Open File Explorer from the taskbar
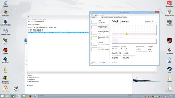The image size is (175, 98). (x=7, y=96)
